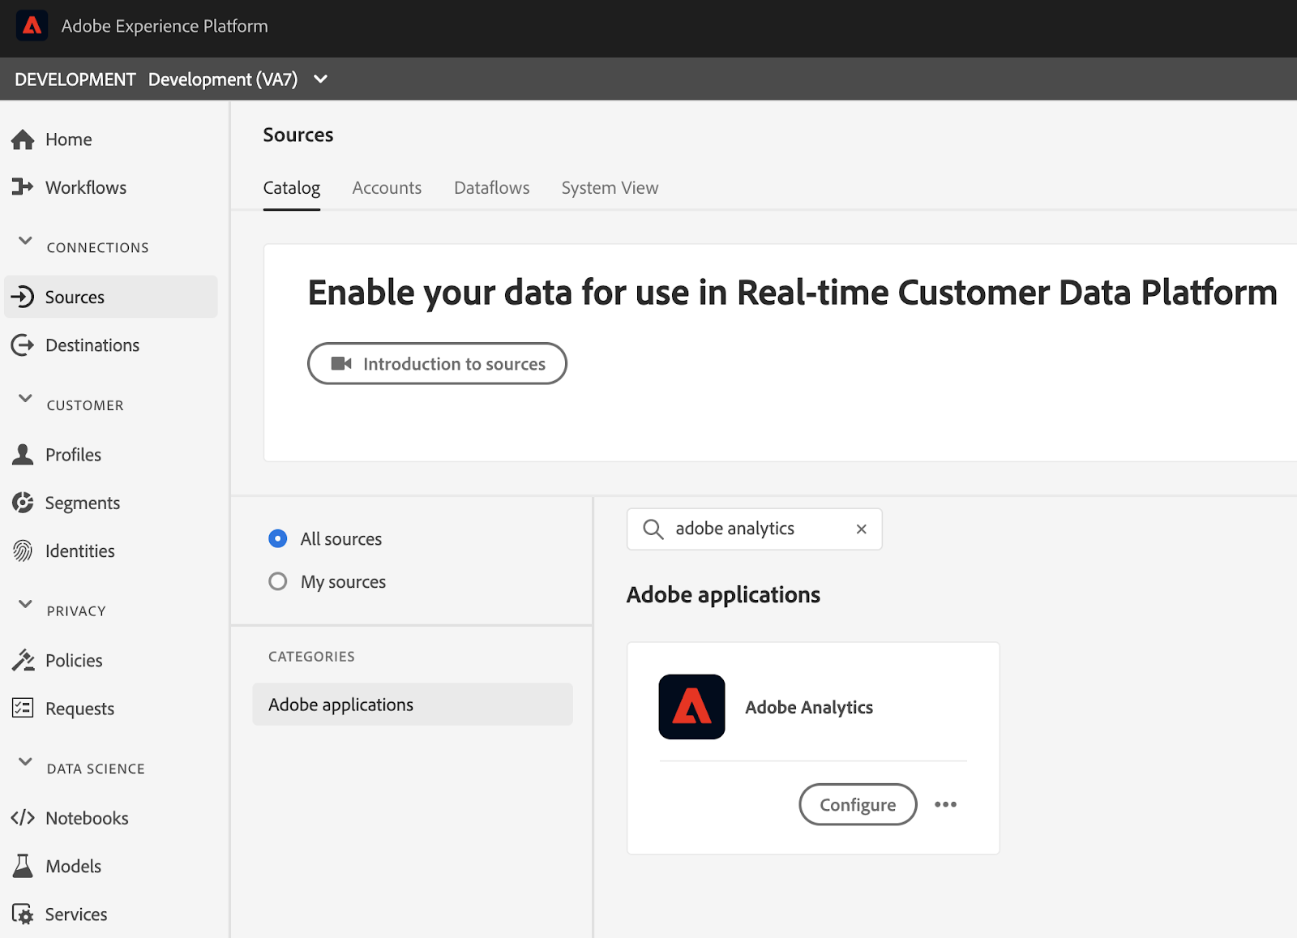Switch to the Dataflows tab

[492, 188]
